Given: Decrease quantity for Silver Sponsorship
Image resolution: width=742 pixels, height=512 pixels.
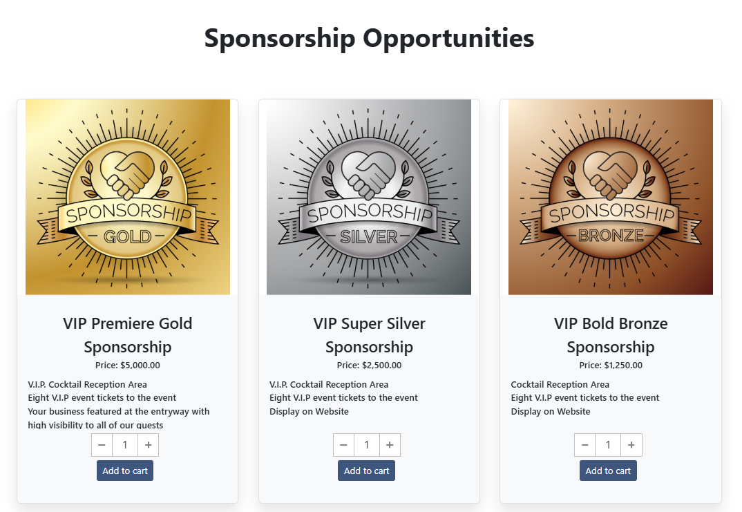Looking at the screenshot, I should pos(343,444).
